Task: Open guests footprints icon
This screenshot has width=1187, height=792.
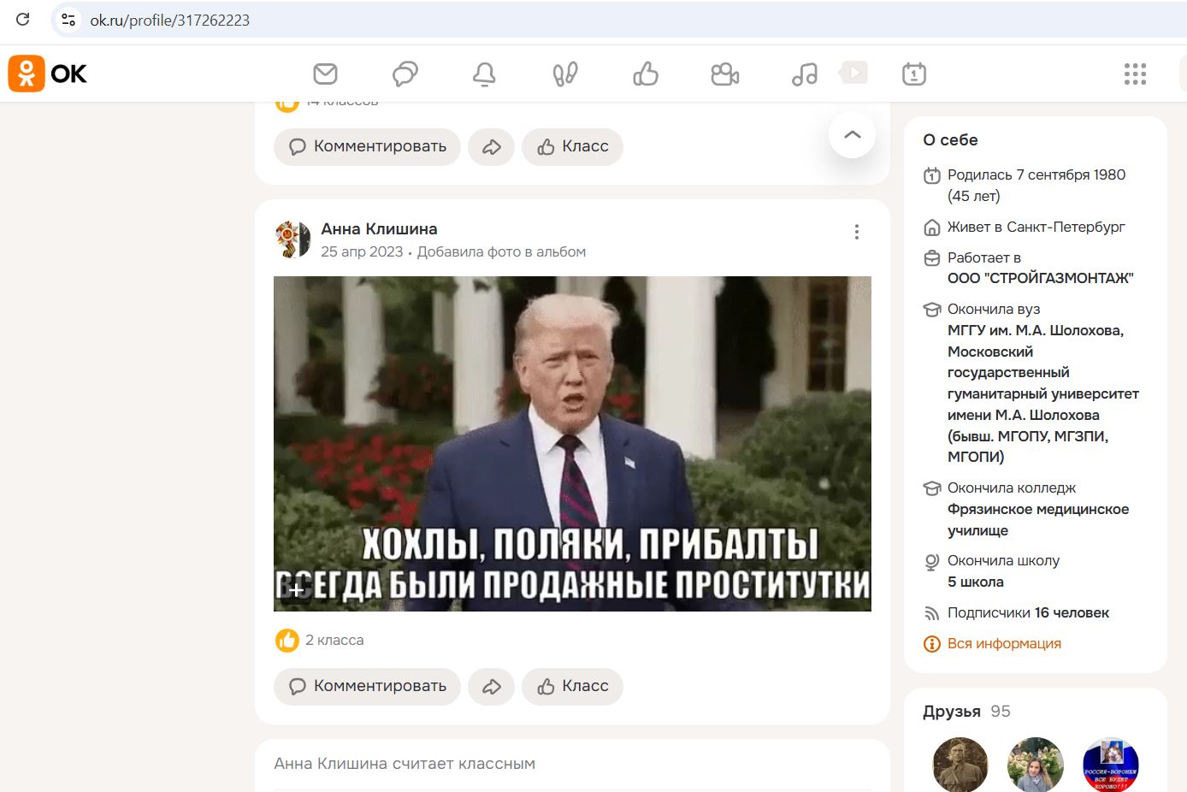Action: coord(564,74)
